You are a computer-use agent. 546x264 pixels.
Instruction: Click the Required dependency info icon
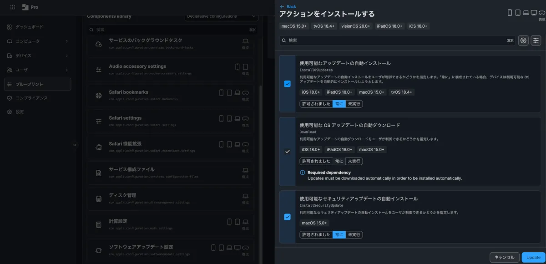pos(303,173)
